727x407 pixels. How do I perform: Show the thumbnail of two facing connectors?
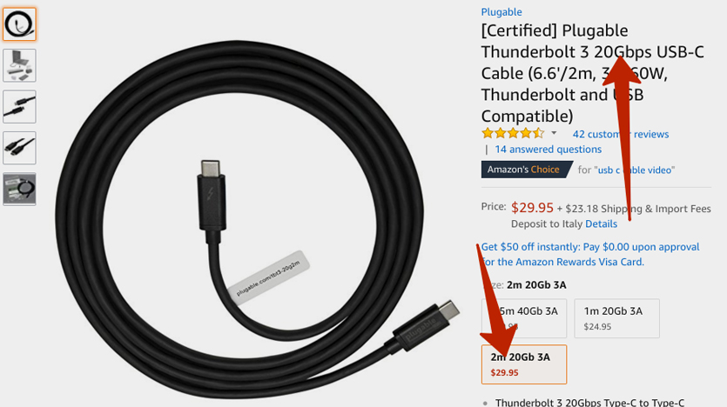click(19, 106)
